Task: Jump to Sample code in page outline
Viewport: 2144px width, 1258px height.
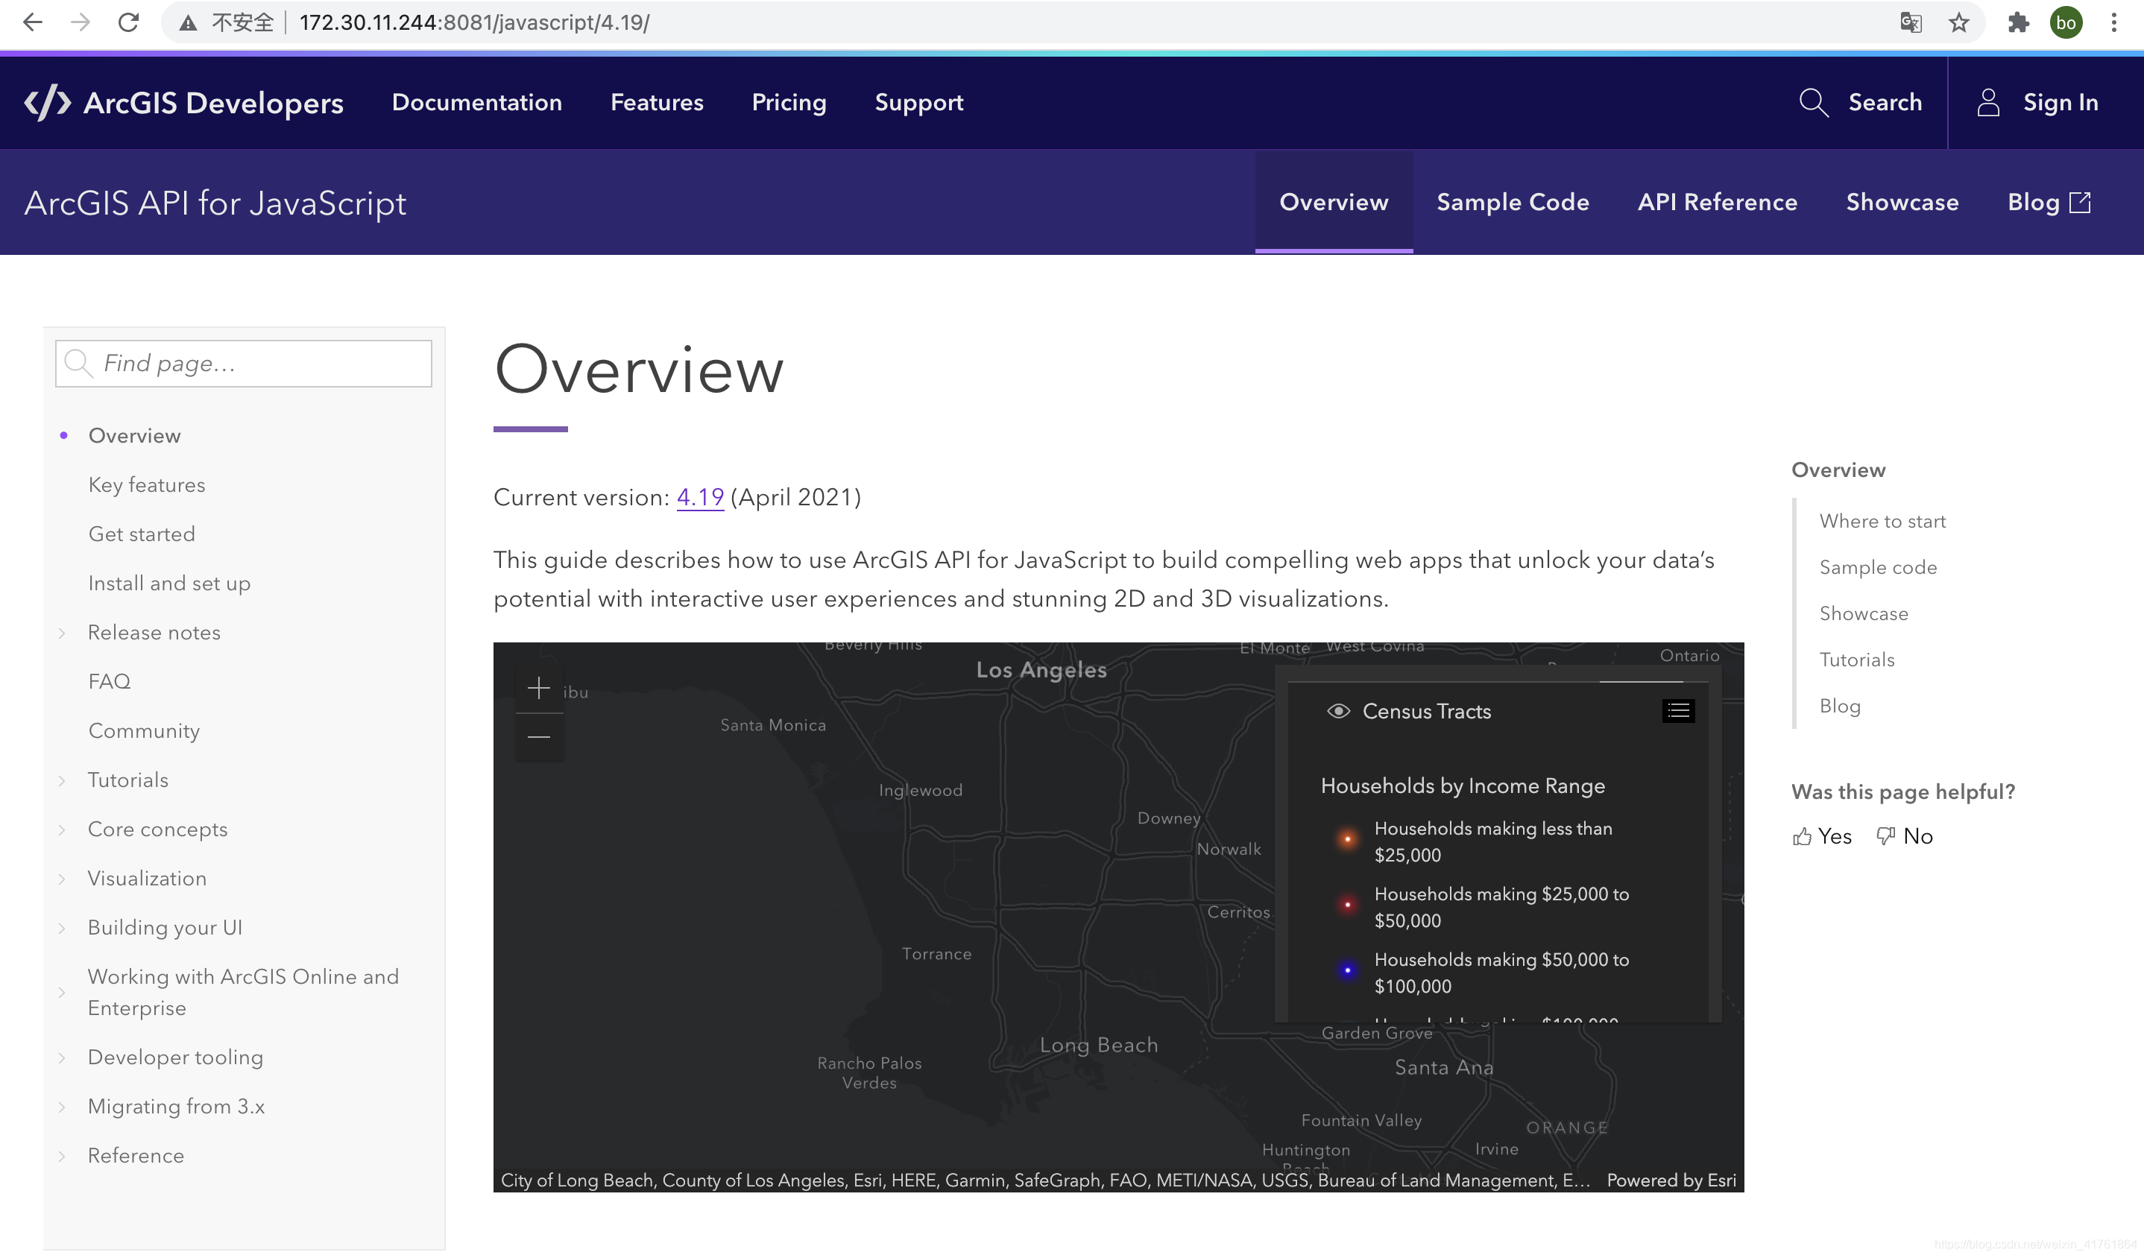Action: coord(1878,568)
